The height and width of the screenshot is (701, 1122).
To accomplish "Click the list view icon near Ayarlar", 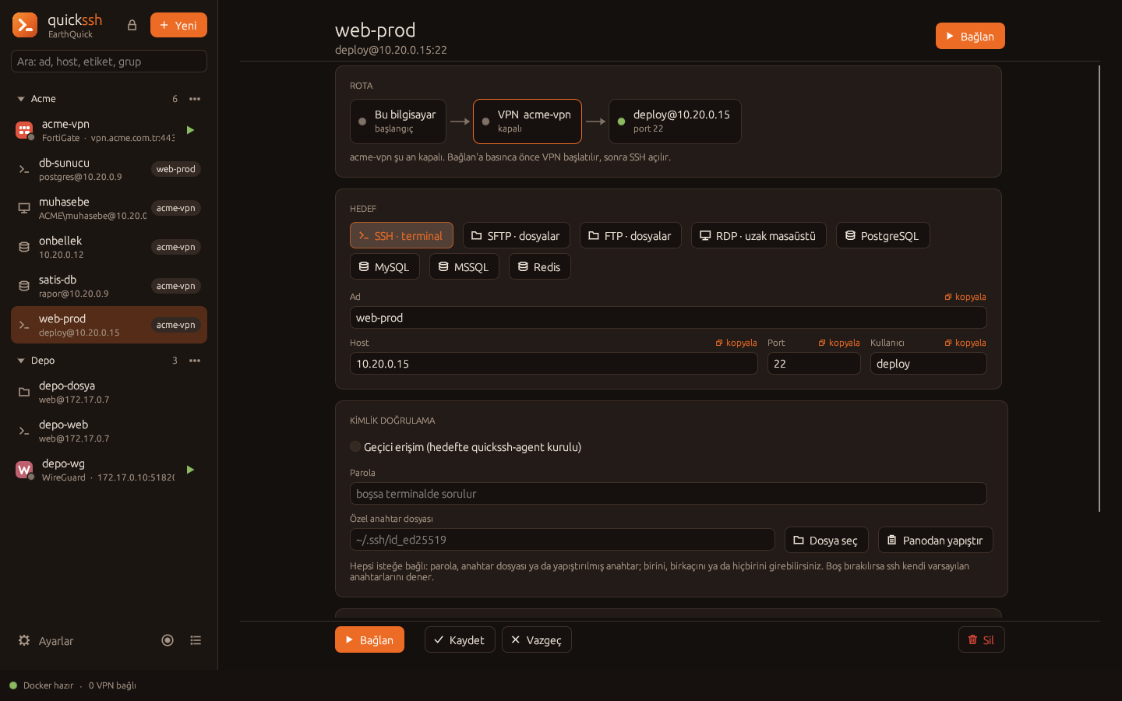I will (196, 640).
